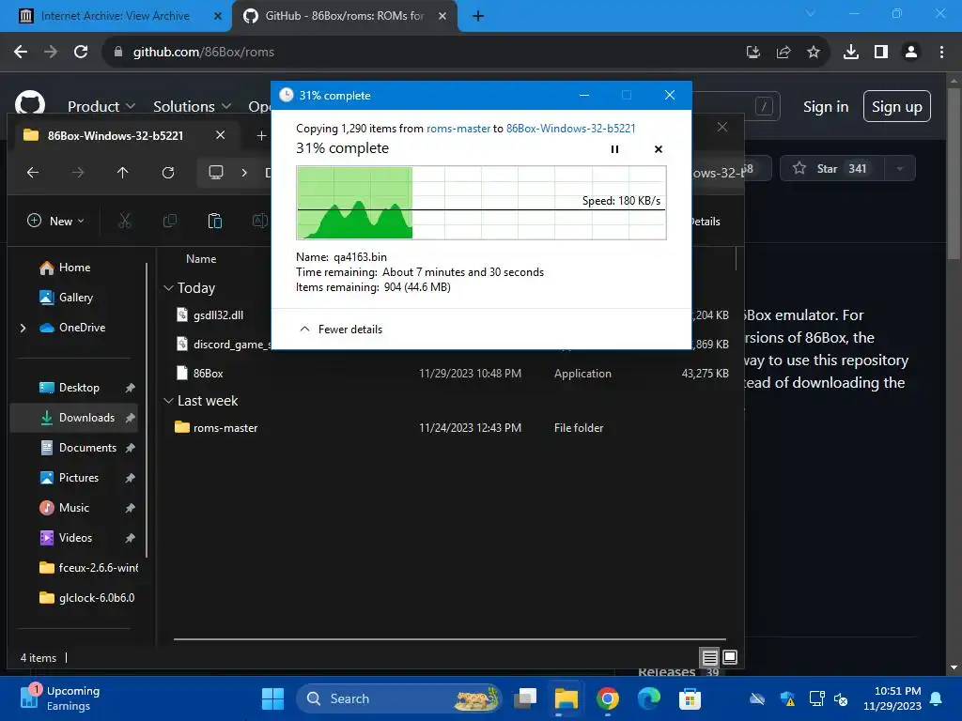Unpin Desktop via its pin icon
This screenshot has width=962, height=721.
click(x=130, y=388)
